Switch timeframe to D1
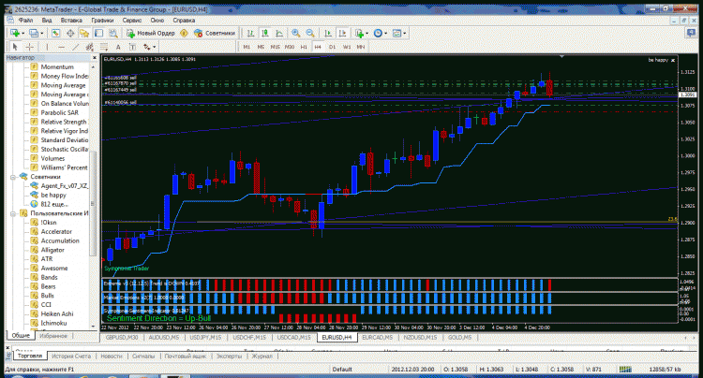Viewport: 703px width, 378px height. [332, 47]
